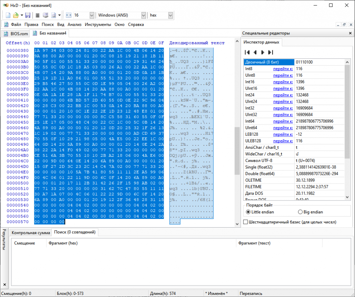Click offset row 00000400
Screen dimensions: 355x297
click(18, 95)
